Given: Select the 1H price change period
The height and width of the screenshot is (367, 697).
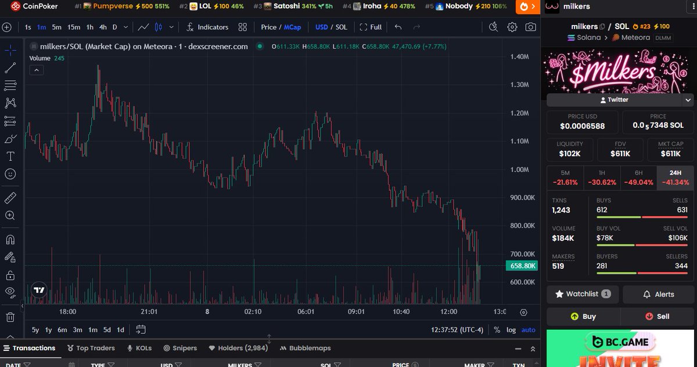Looking at the screenshot, I should click(601, 178).
